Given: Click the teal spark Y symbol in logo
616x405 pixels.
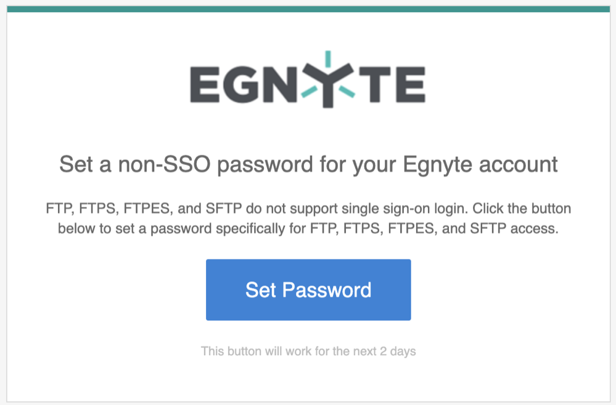Looking at the screenshot, I should click(328, 79).
